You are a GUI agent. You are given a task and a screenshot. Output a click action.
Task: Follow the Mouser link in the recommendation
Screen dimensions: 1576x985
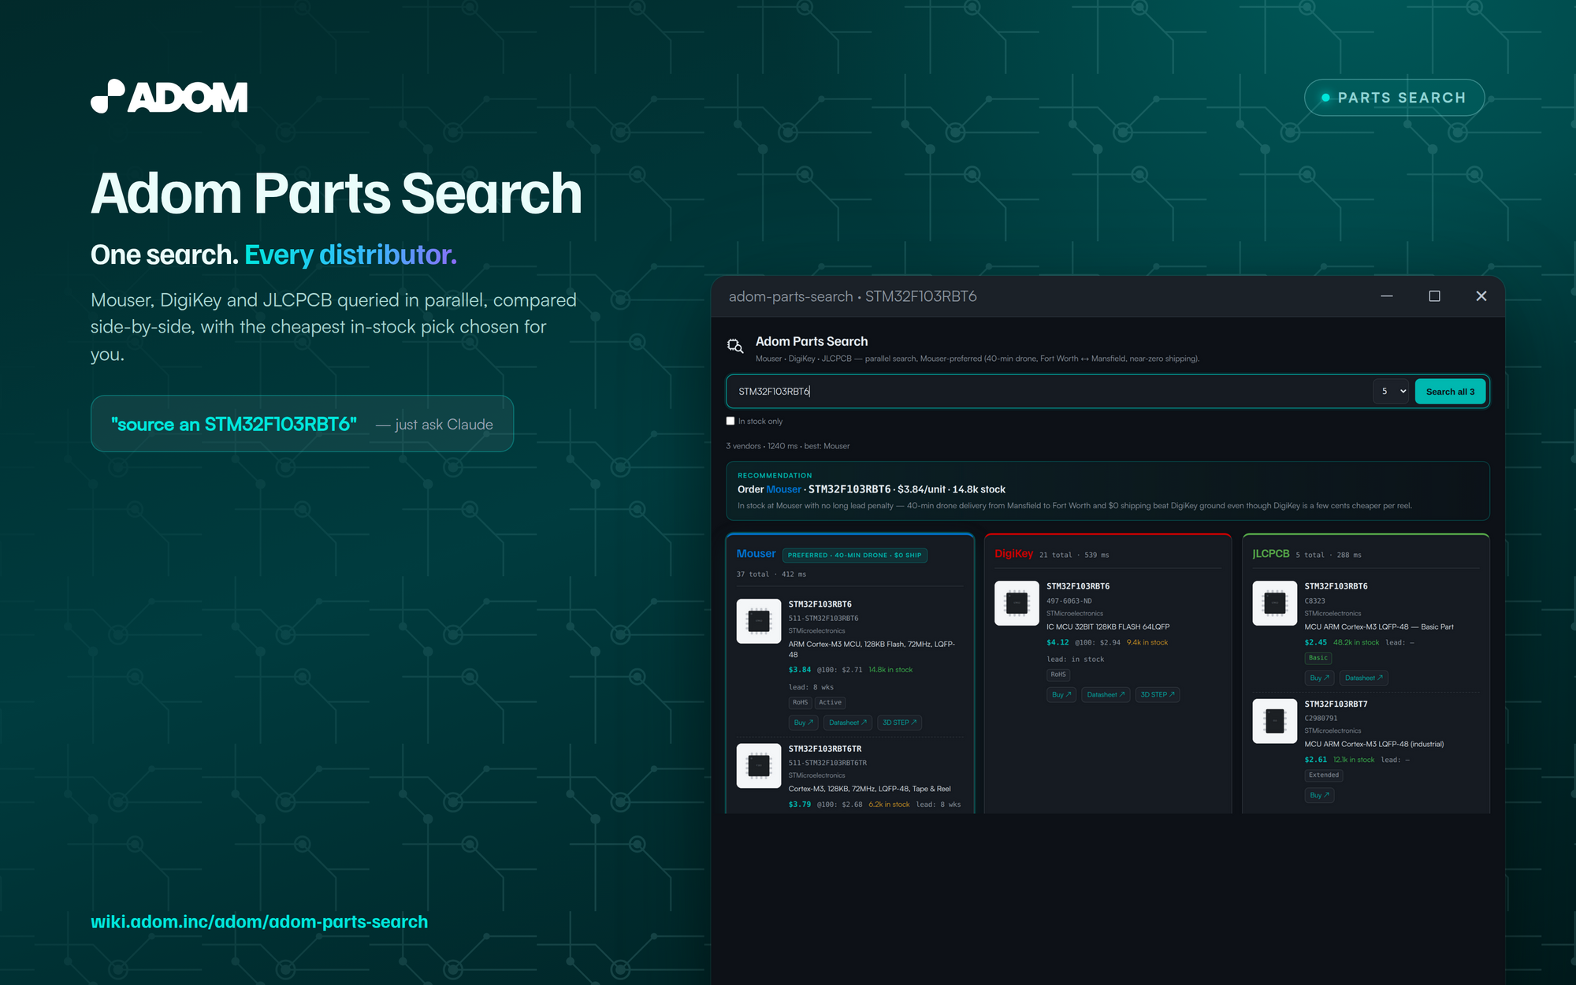(783, 489)
